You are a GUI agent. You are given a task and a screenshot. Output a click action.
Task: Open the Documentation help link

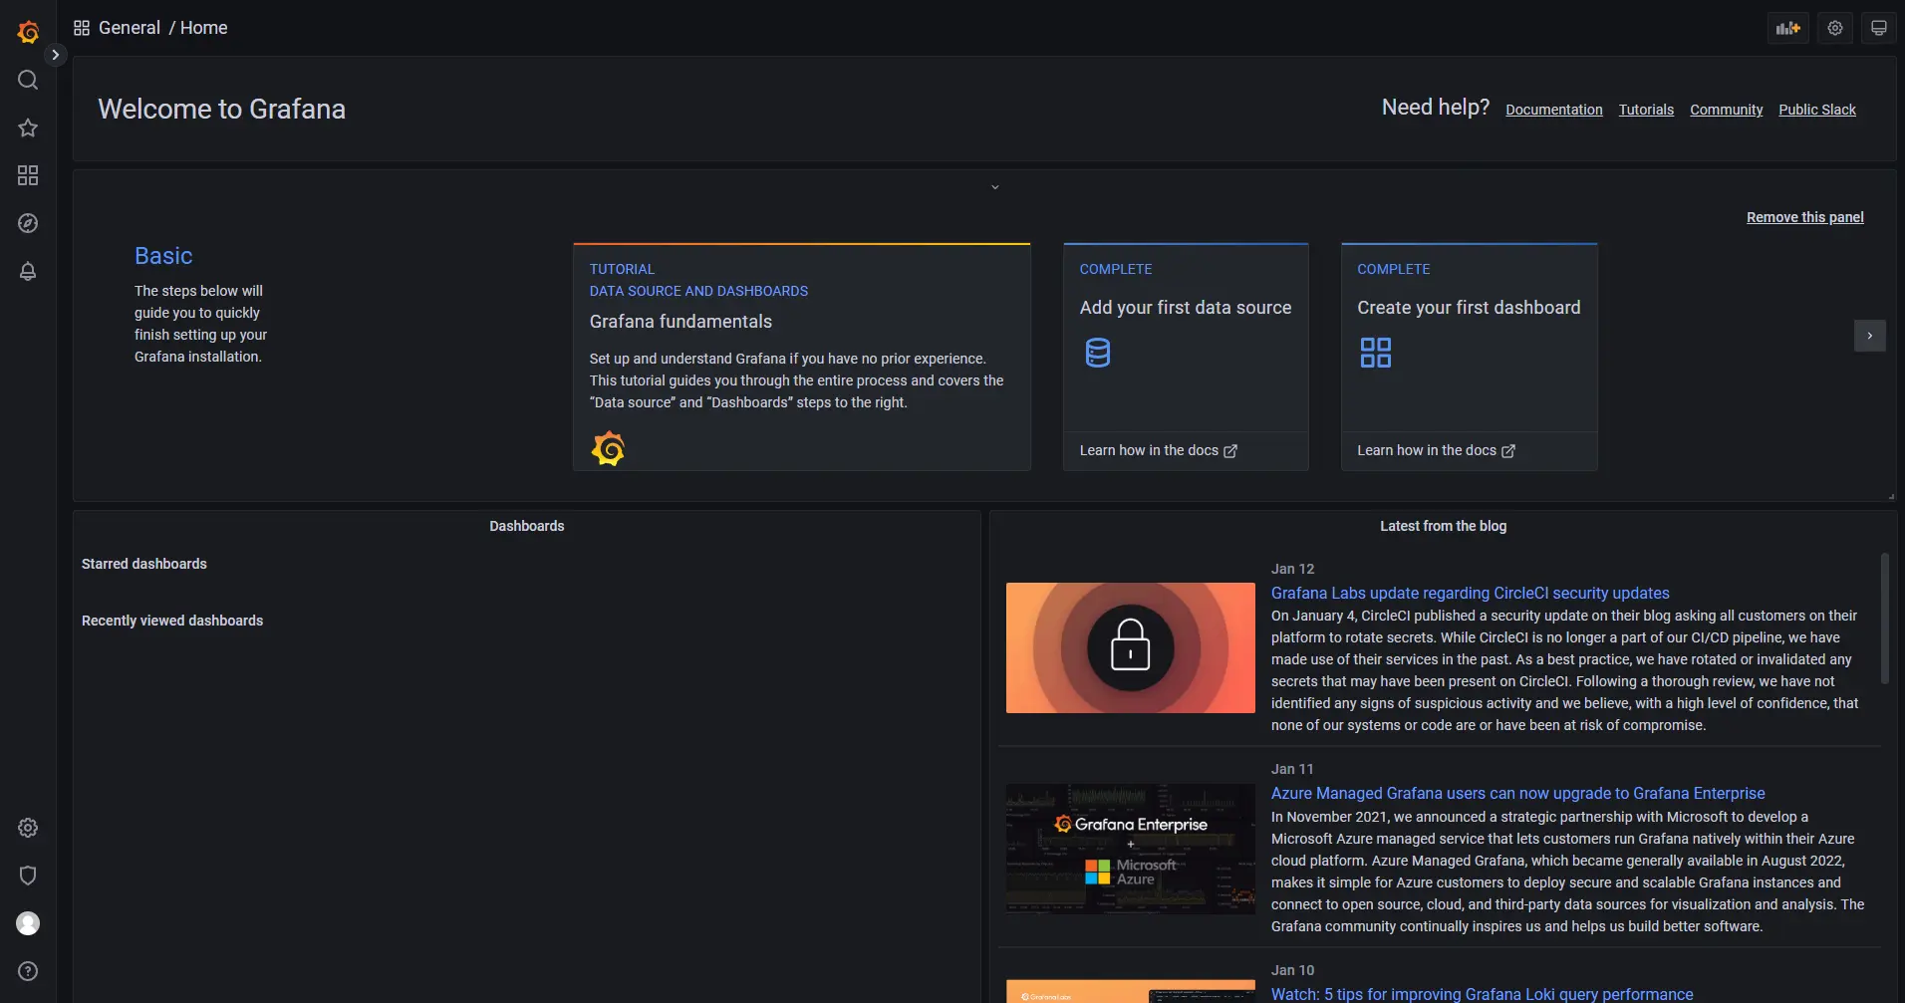(1553, 110)
